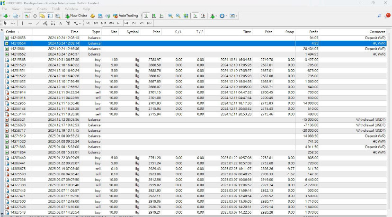Screen dimensions: 392x217
Task: Switch to H4 timeframe
Action: point(126,23)
